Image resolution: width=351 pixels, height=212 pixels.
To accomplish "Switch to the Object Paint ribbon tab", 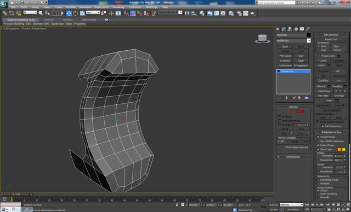I will tap(89, 20).
